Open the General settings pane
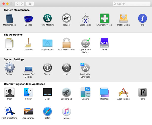Image resolution: width=152 pixels, height=125 pixels. pyautogui.click(x=85, y=92)
